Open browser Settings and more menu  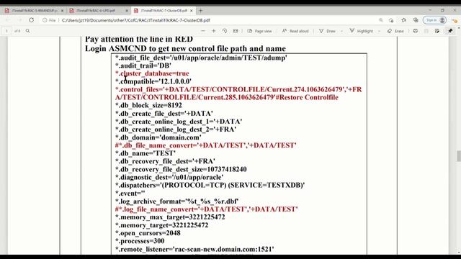click(x=455, y=20)
